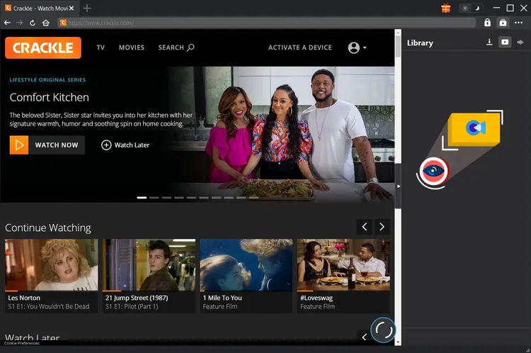This screenshot has height=353, width=531.
Task: Open the Library downloads icon
Action: coord(489,43)
